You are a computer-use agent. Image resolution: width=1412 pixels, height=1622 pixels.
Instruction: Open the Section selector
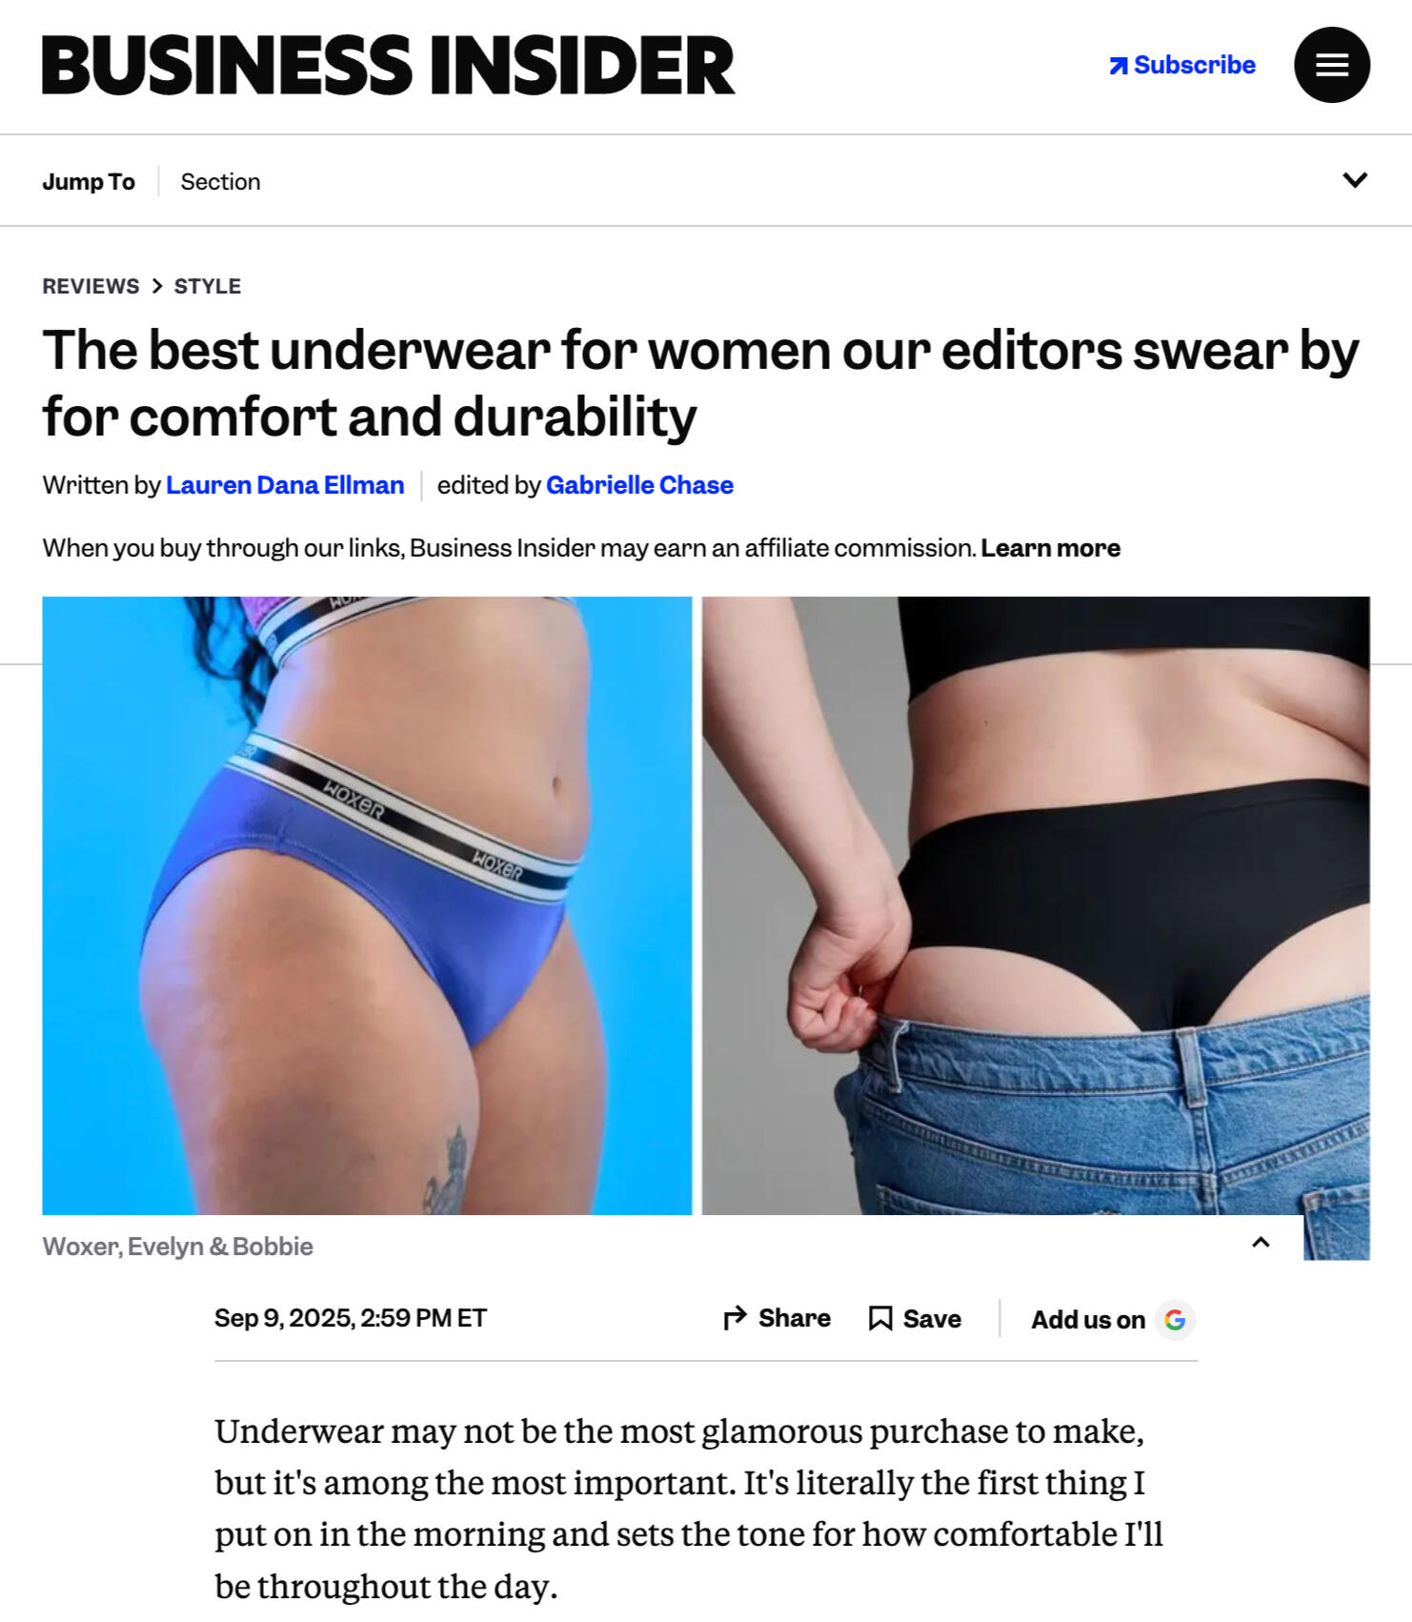(220, 181)
